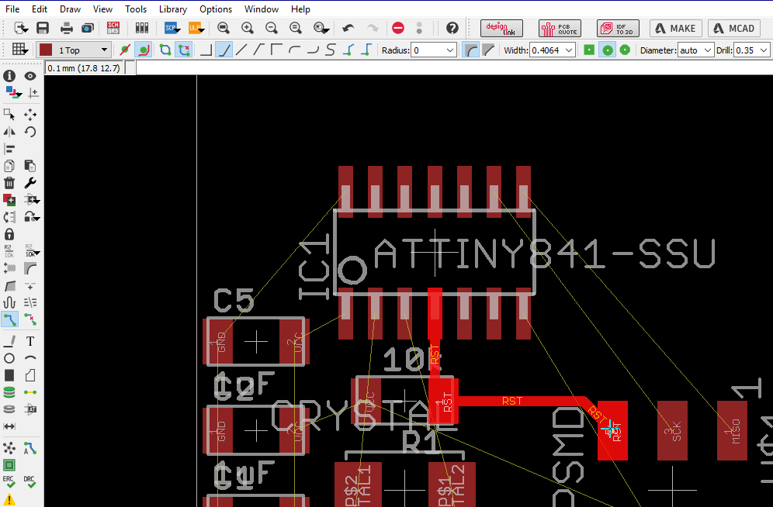Select the Polygon tool

pyautogui.click(x=30, y=375)
